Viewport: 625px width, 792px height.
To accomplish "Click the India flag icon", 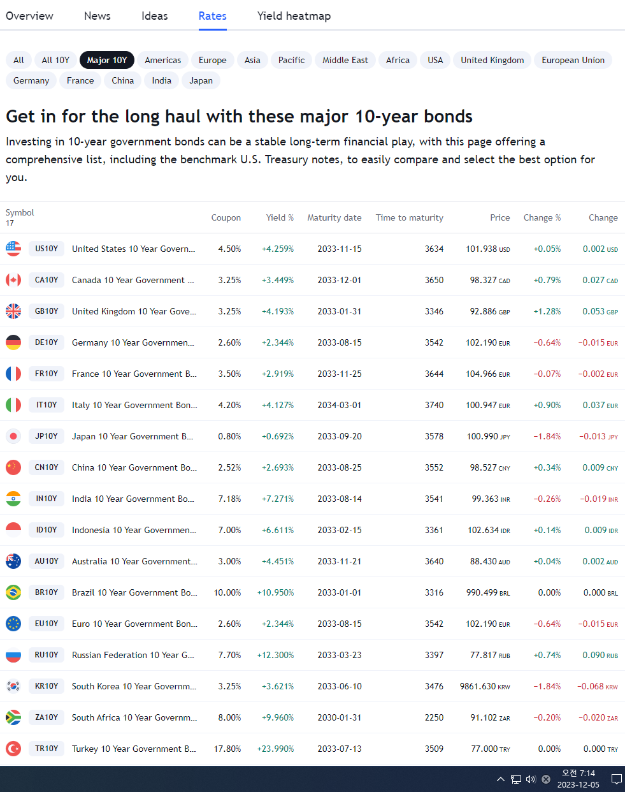I will point(13,499).
